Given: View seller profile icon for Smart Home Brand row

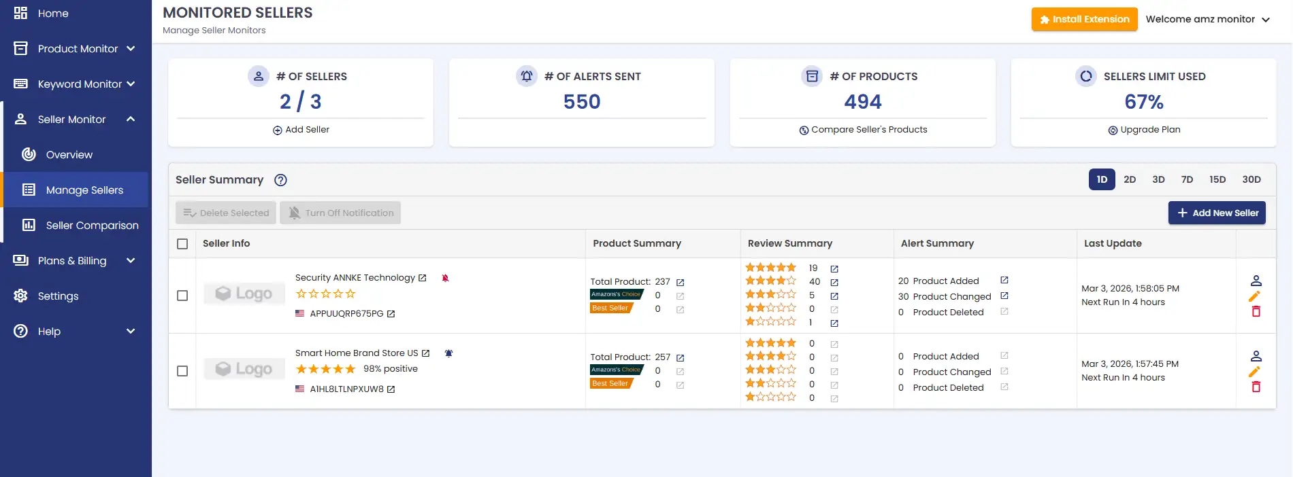Looking at the screenshot, I should click(1256, 356).
